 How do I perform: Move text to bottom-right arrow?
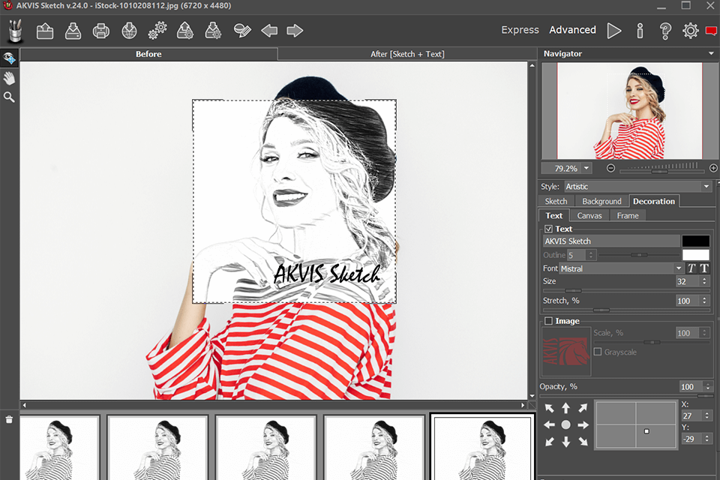[x=583, y=442]
